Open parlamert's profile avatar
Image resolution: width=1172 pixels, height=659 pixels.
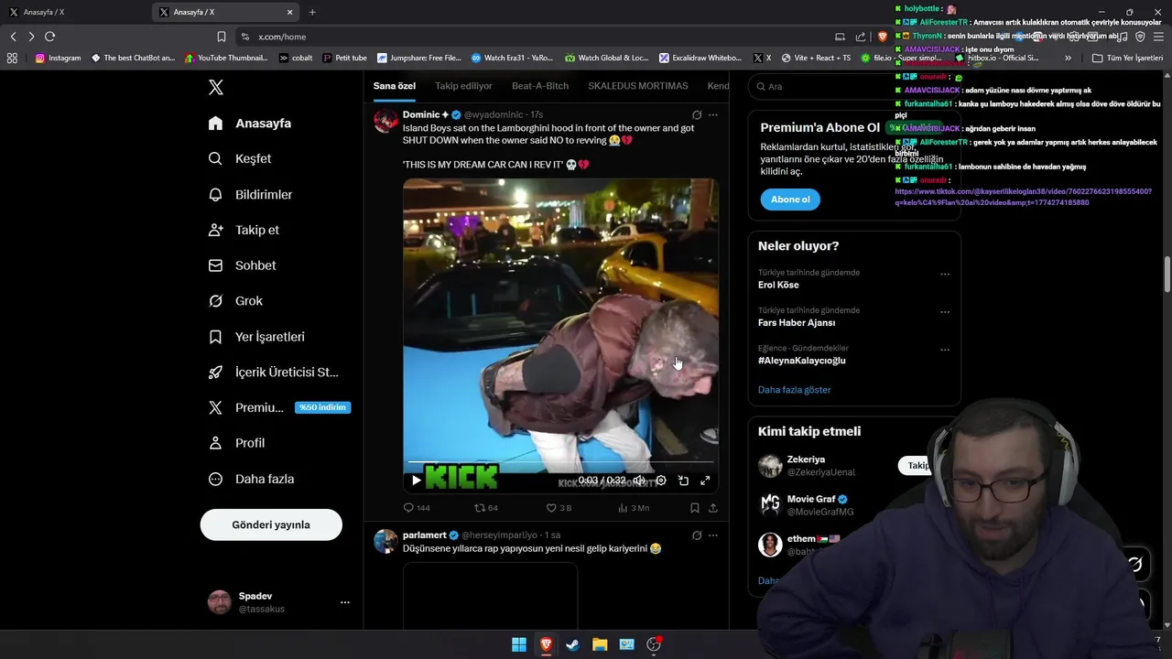(x=386, y=541)
